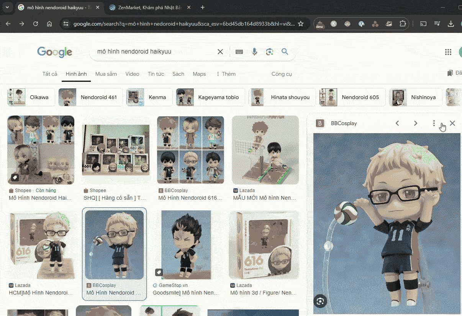The width and height of the screenshot is (462, 316).
Task: Open Lazada Mô hình 3d Figure thumbnail
Action: pyautogui.click(x=264, y=245)
